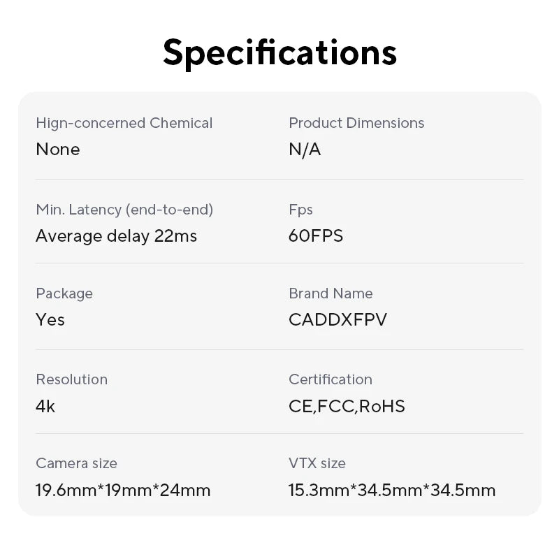Click the None value text

pyautogui.click(x=58, y=150)
